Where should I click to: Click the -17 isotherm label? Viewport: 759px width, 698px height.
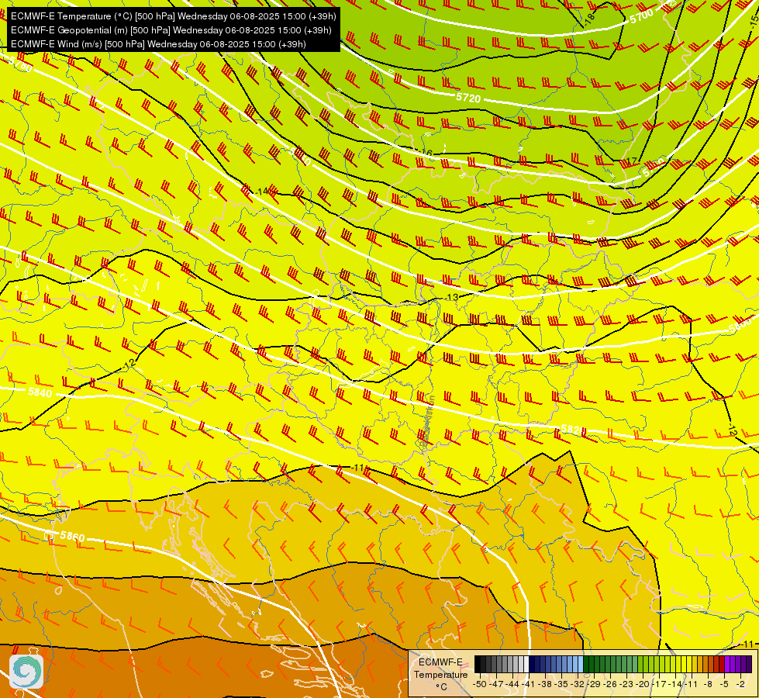click(x=631, y=161)
